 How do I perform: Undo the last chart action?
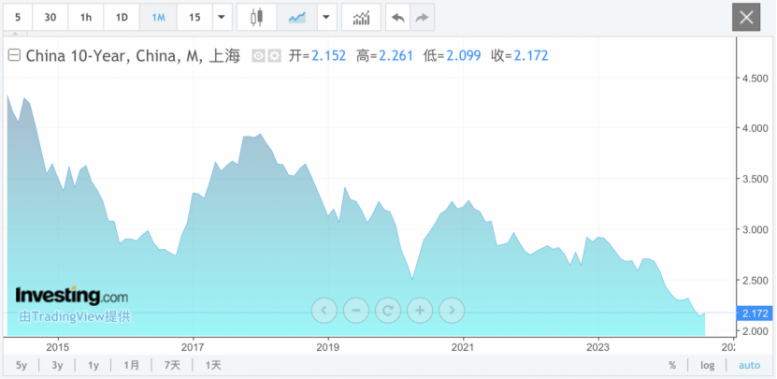click(x=398, y=18)
